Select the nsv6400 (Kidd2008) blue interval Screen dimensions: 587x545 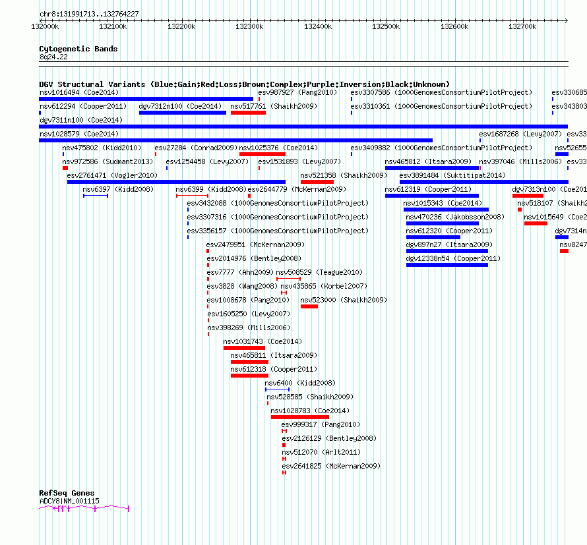coord(278,389)
